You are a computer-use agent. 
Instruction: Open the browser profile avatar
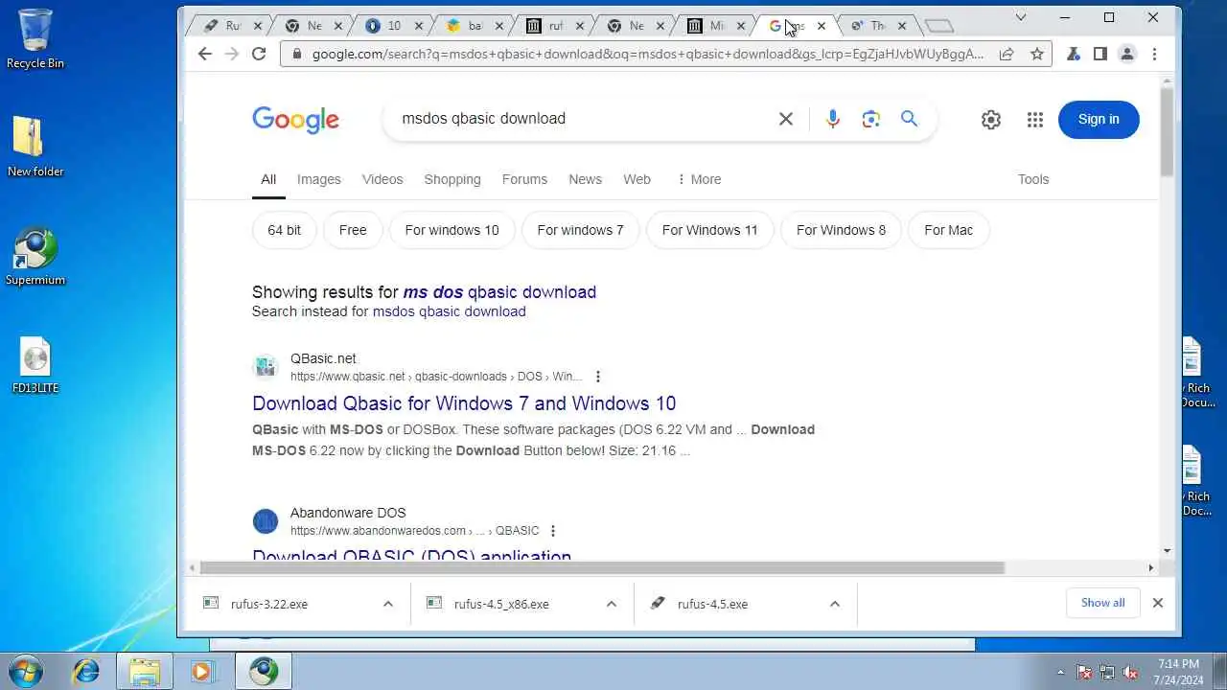tap(1127, 55)
